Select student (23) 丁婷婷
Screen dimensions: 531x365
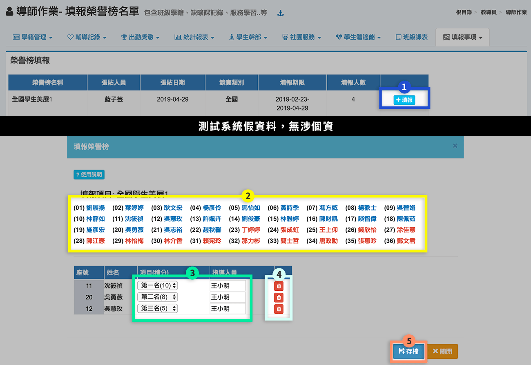coord(251,230)
